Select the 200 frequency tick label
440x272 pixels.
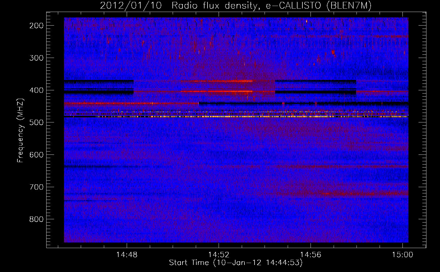(36, 26)
